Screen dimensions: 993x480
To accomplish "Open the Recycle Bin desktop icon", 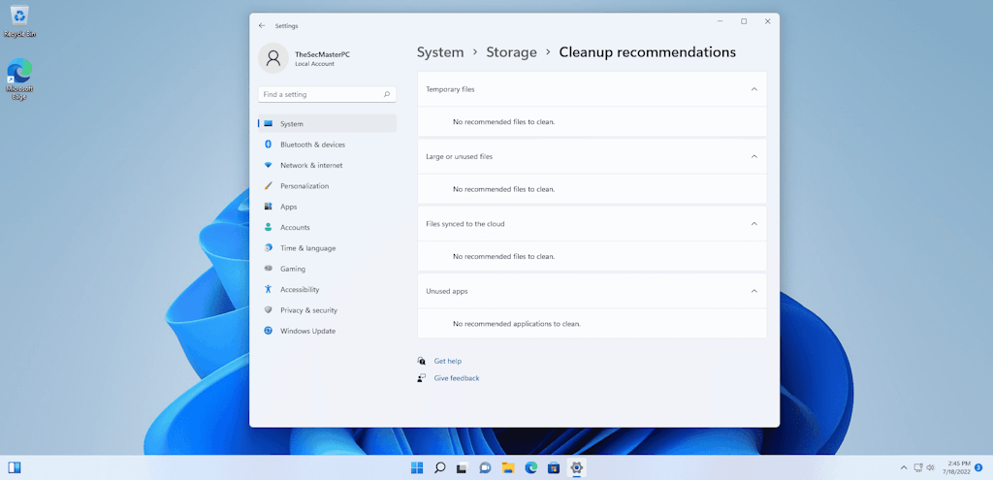I will click(19, 21).
